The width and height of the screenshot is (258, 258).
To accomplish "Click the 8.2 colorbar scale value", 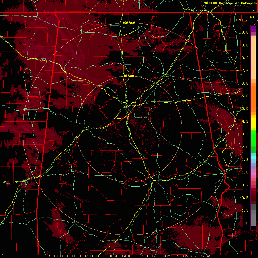I will (245, 58).
